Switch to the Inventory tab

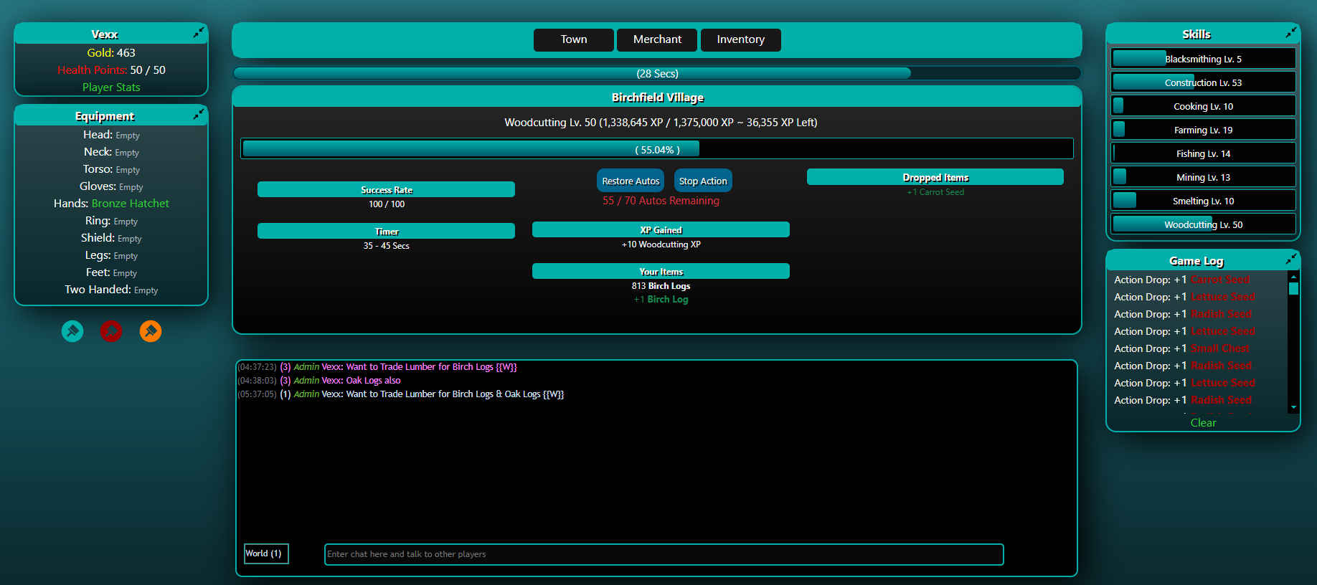(x=740, y=39)
